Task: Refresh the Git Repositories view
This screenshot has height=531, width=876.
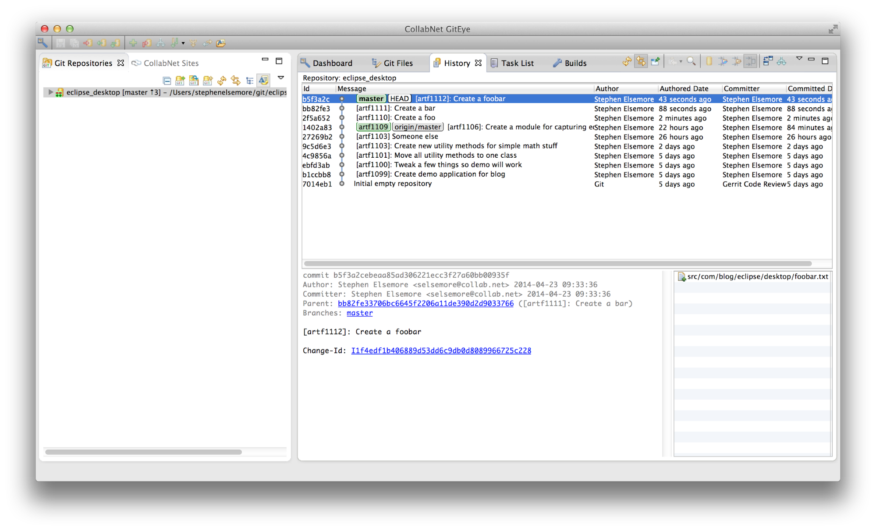Action: coord(222,80)
